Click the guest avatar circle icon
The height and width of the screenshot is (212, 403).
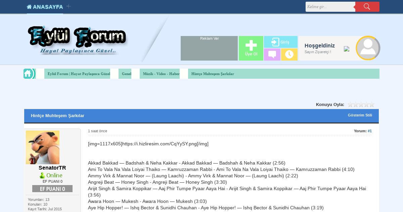pyautogui.click(x=368, y=48)
